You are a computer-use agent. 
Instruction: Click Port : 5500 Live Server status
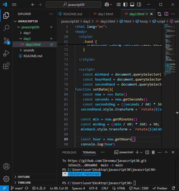coord(139,188)
